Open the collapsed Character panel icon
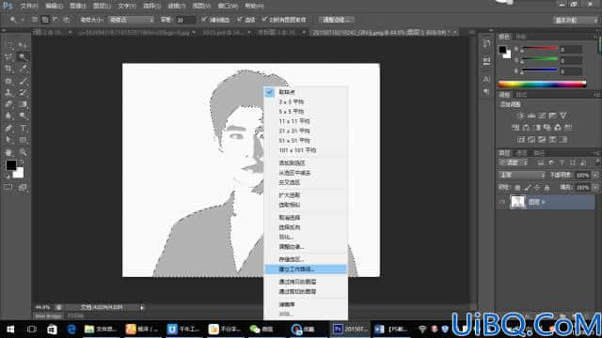Viewport: 602px width, 338px height. click(x=486, y=79)
